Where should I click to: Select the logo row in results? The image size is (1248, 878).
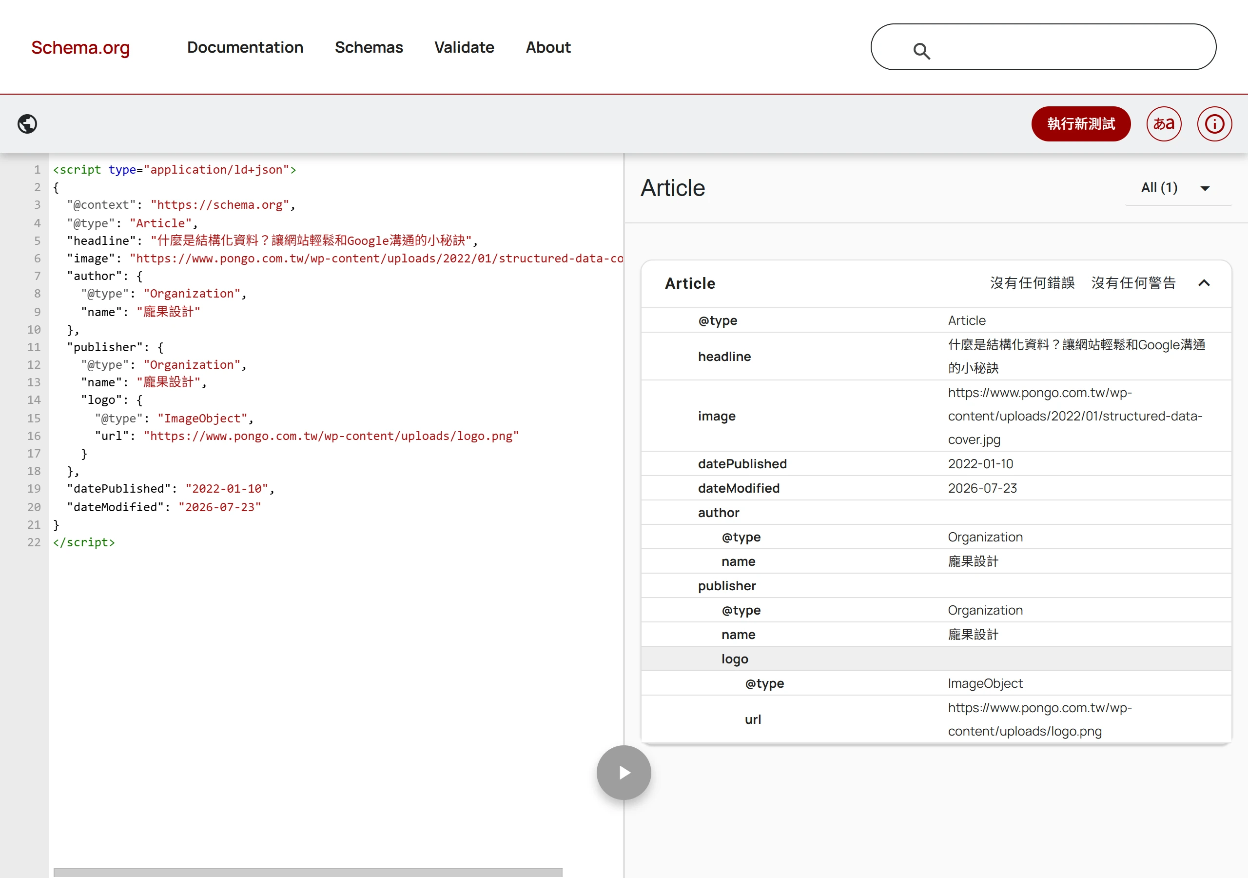(x=936, y=659)
